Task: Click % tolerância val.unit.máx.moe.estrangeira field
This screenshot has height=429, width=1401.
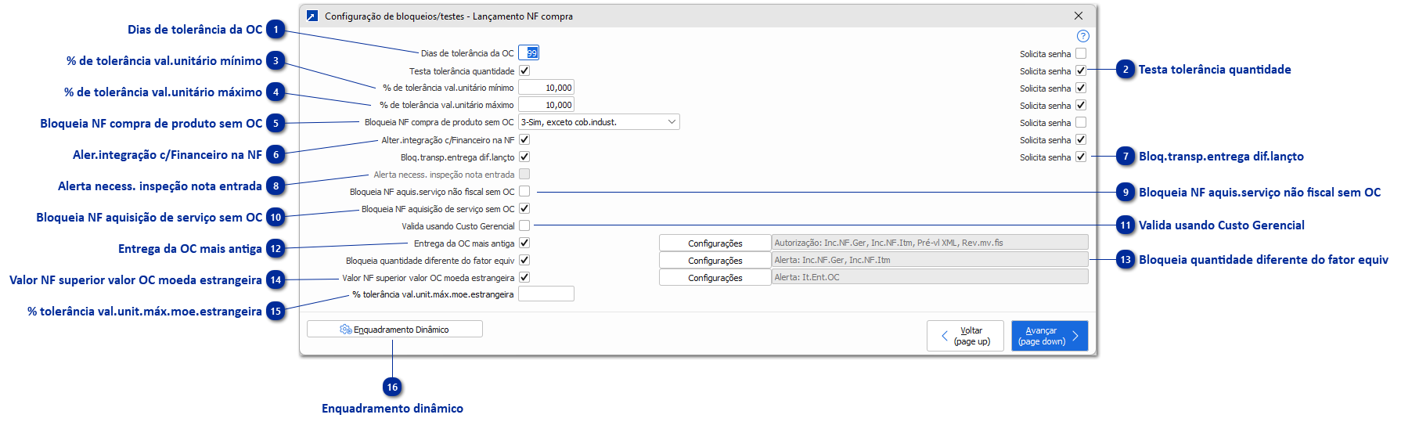Action: (546, 294)
